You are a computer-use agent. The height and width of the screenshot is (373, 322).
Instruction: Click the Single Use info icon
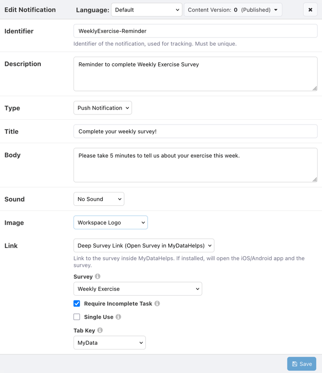(x=118, y=317)
